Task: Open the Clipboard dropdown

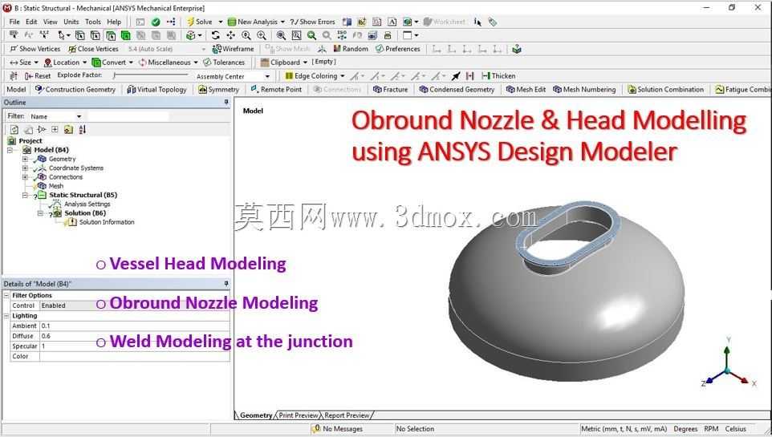Action: pyautogui.click(x=305, y=62)
